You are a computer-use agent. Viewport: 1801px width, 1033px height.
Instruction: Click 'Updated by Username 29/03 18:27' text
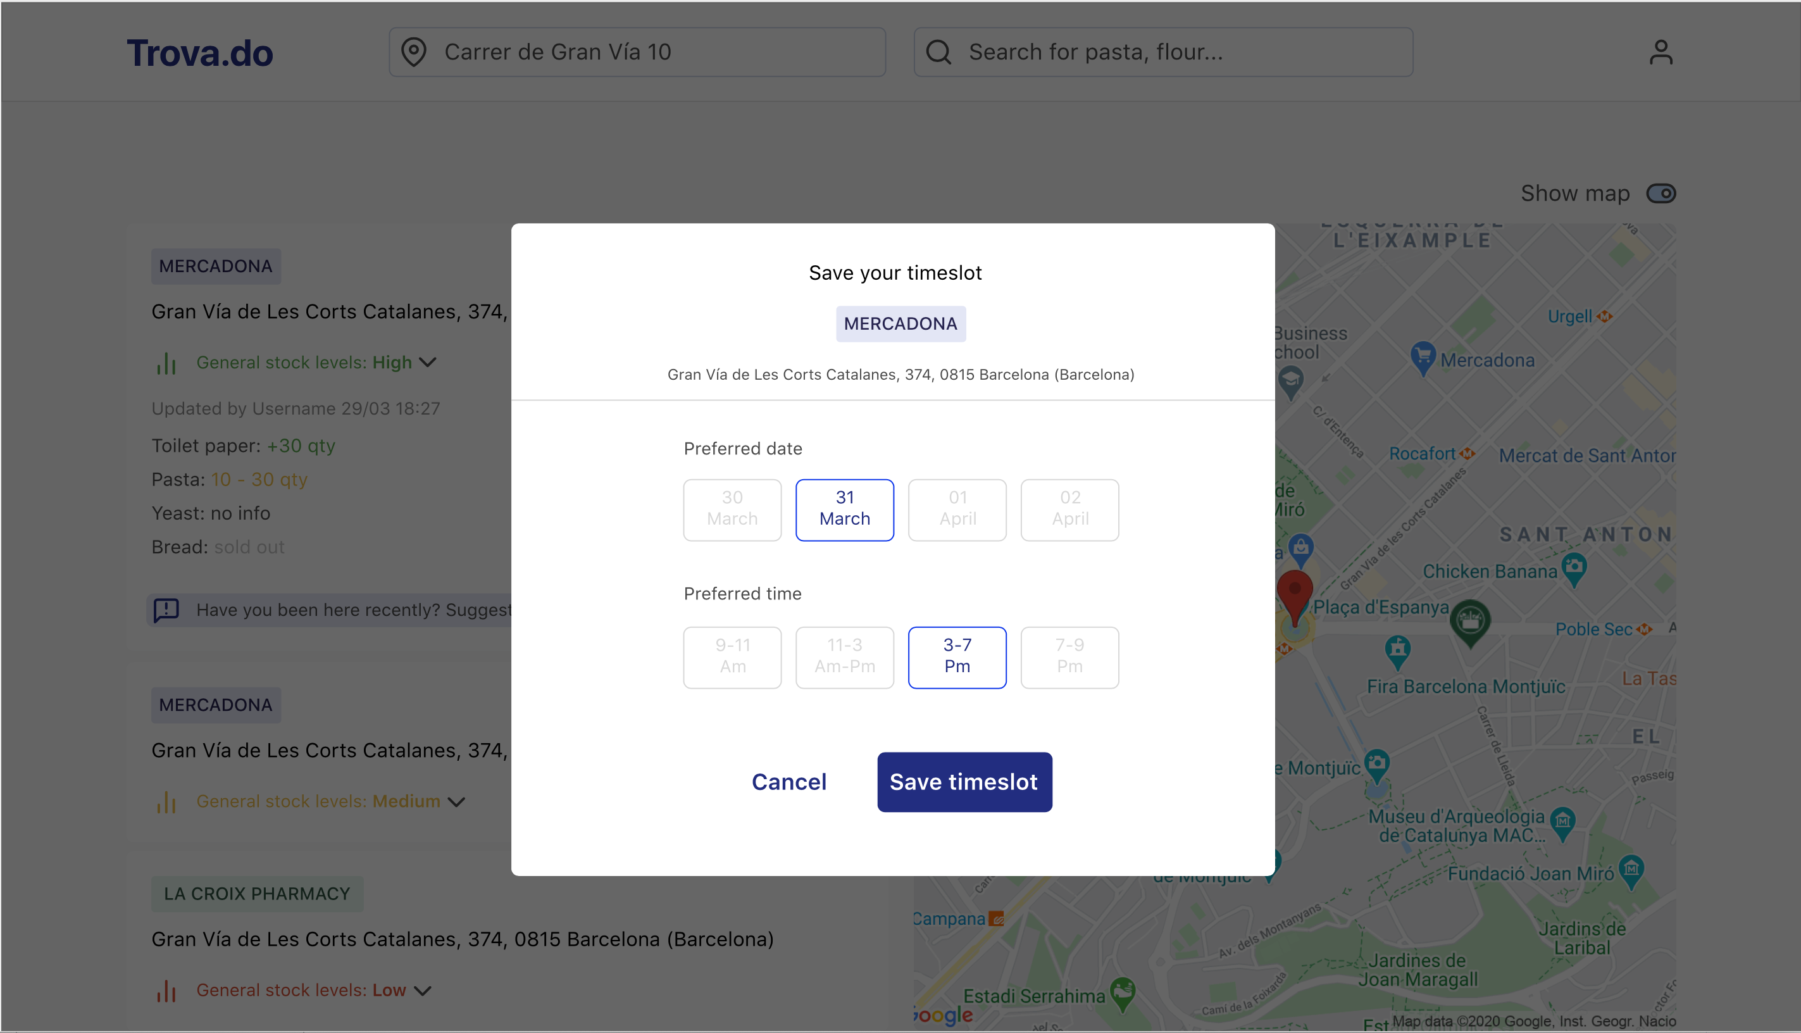click(296, 409)
